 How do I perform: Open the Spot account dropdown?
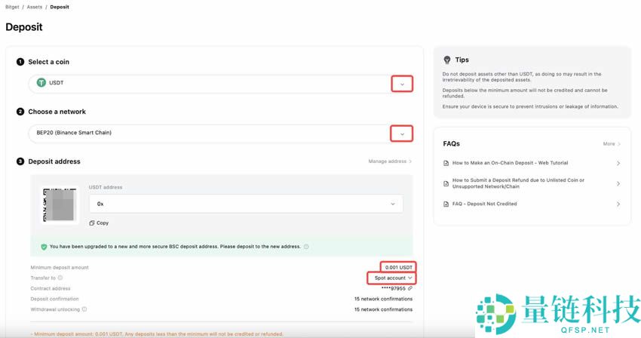pos(394,278)
